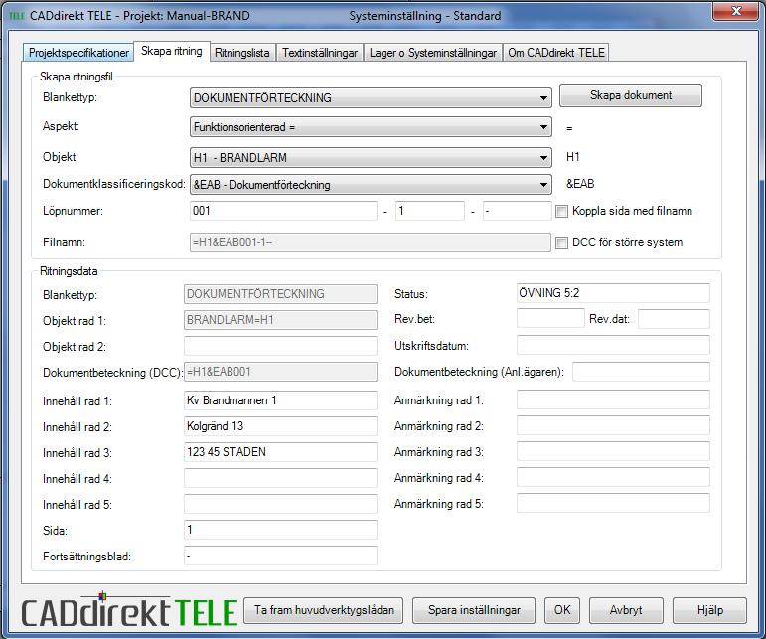Viewport: 766px width, 639px height.
Task: Click the Anmärkning rad 3 field
Action: click(613, 451)
